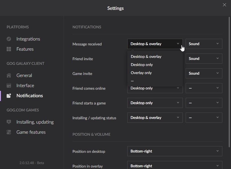Click the 'Friend comes online' label
Screen dimensions: 231x169
click(x=89, y=88)
